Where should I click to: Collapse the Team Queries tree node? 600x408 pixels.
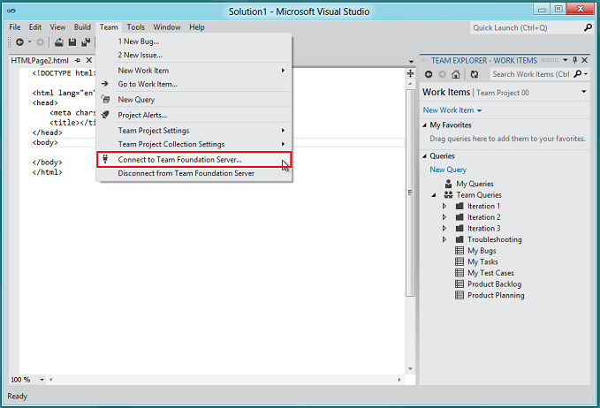click(434, 195)
